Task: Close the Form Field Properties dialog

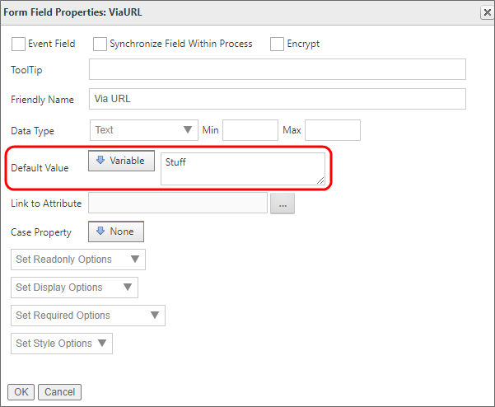Action: (486, 12)
